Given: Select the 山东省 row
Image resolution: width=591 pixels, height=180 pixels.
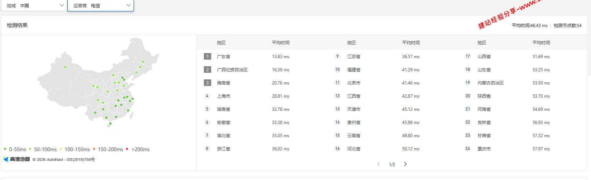Looking at the screenshot, I should [522, 70].
